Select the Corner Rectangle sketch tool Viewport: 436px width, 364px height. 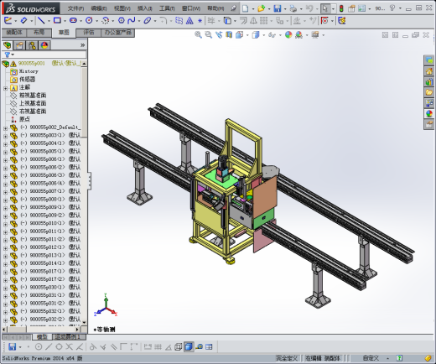point(57,20)
